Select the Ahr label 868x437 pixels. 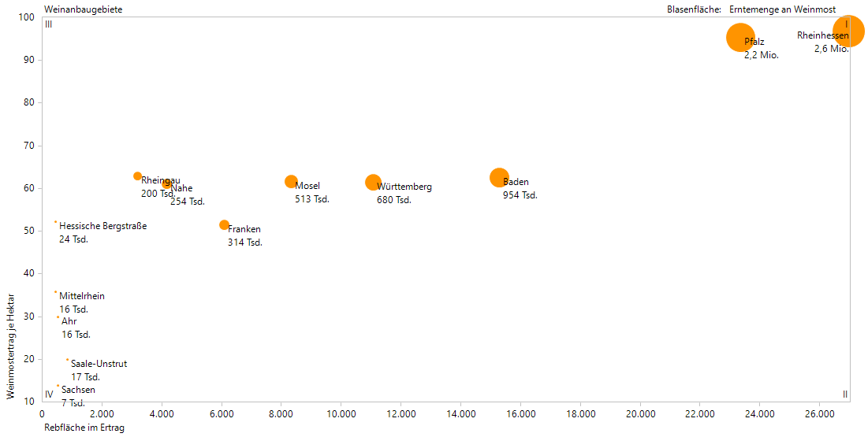pos(69,321)
